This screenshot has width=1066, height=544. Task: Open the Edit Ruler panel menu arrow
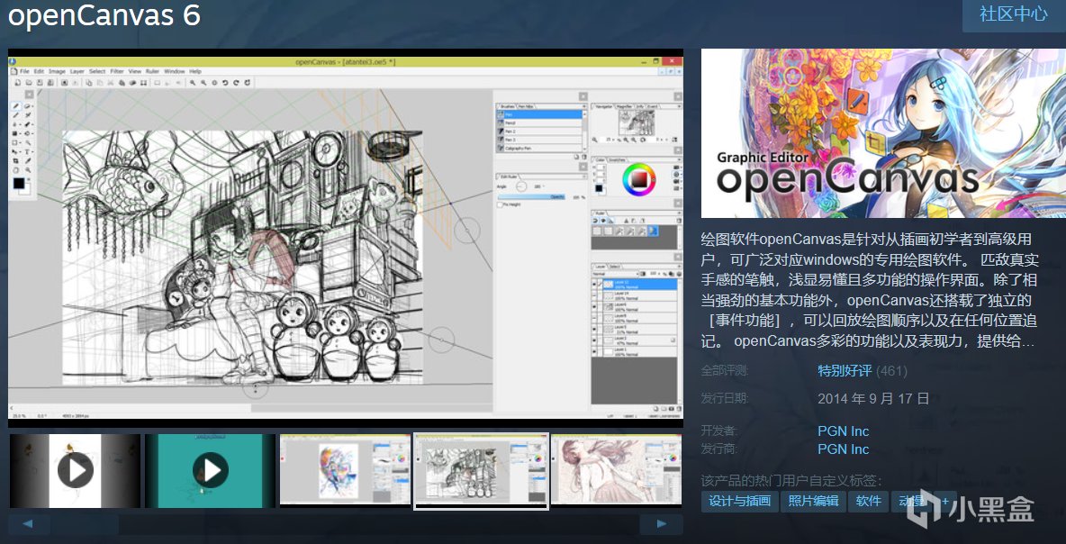click(584, 177)
